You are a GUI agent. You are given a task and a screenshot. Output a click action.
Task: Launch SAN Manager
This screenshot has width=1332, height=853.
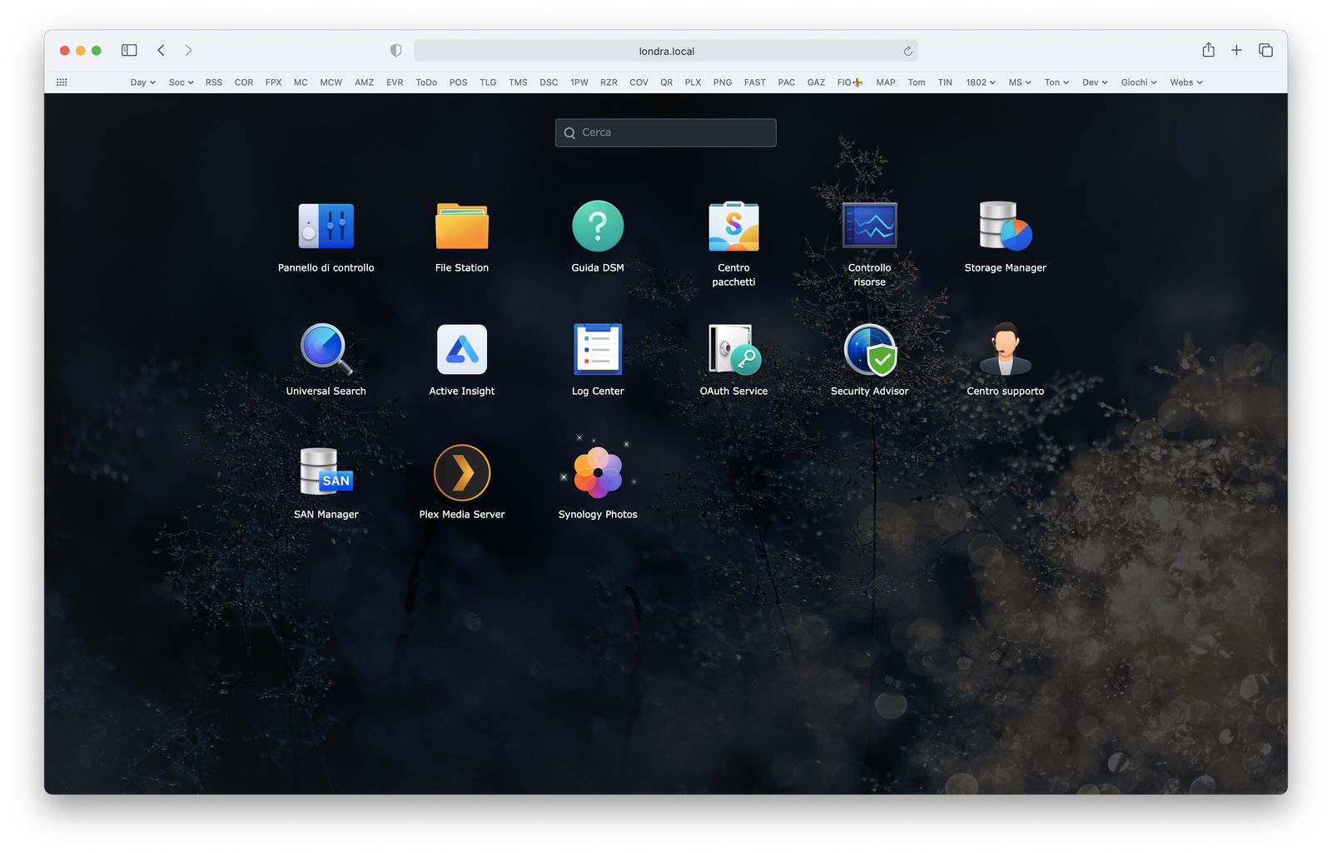click(326, 472)
